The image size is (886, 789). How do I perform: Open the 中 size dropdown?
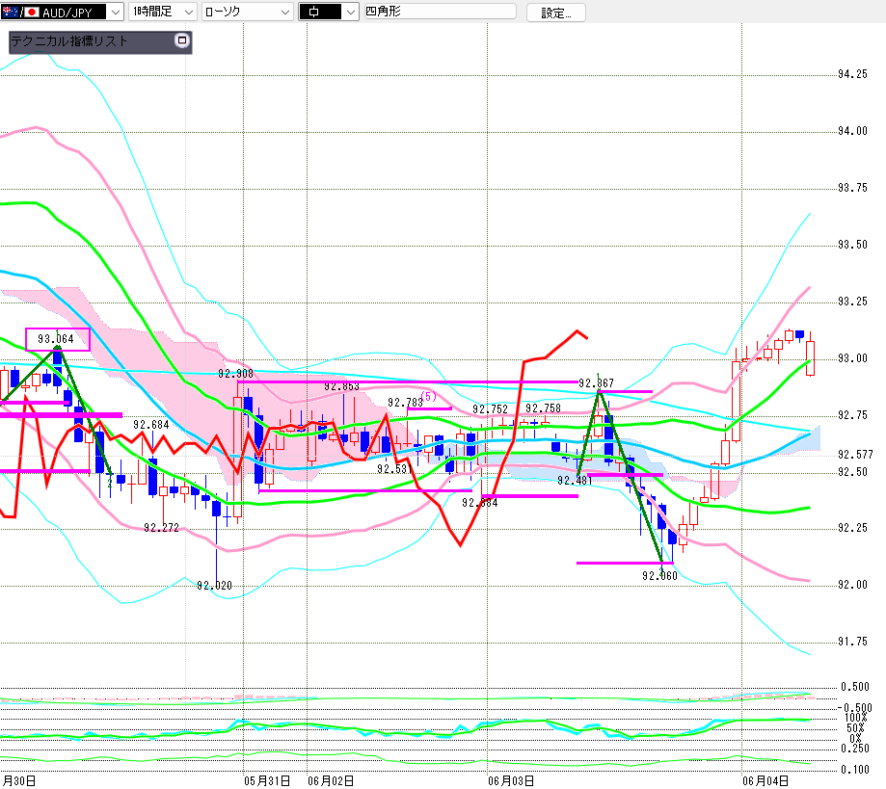tap(329, 12)
